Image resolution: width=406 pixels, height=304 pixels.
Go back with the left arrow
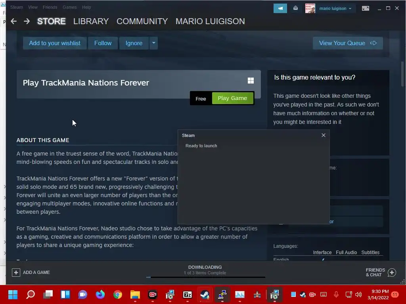(14, 21)
